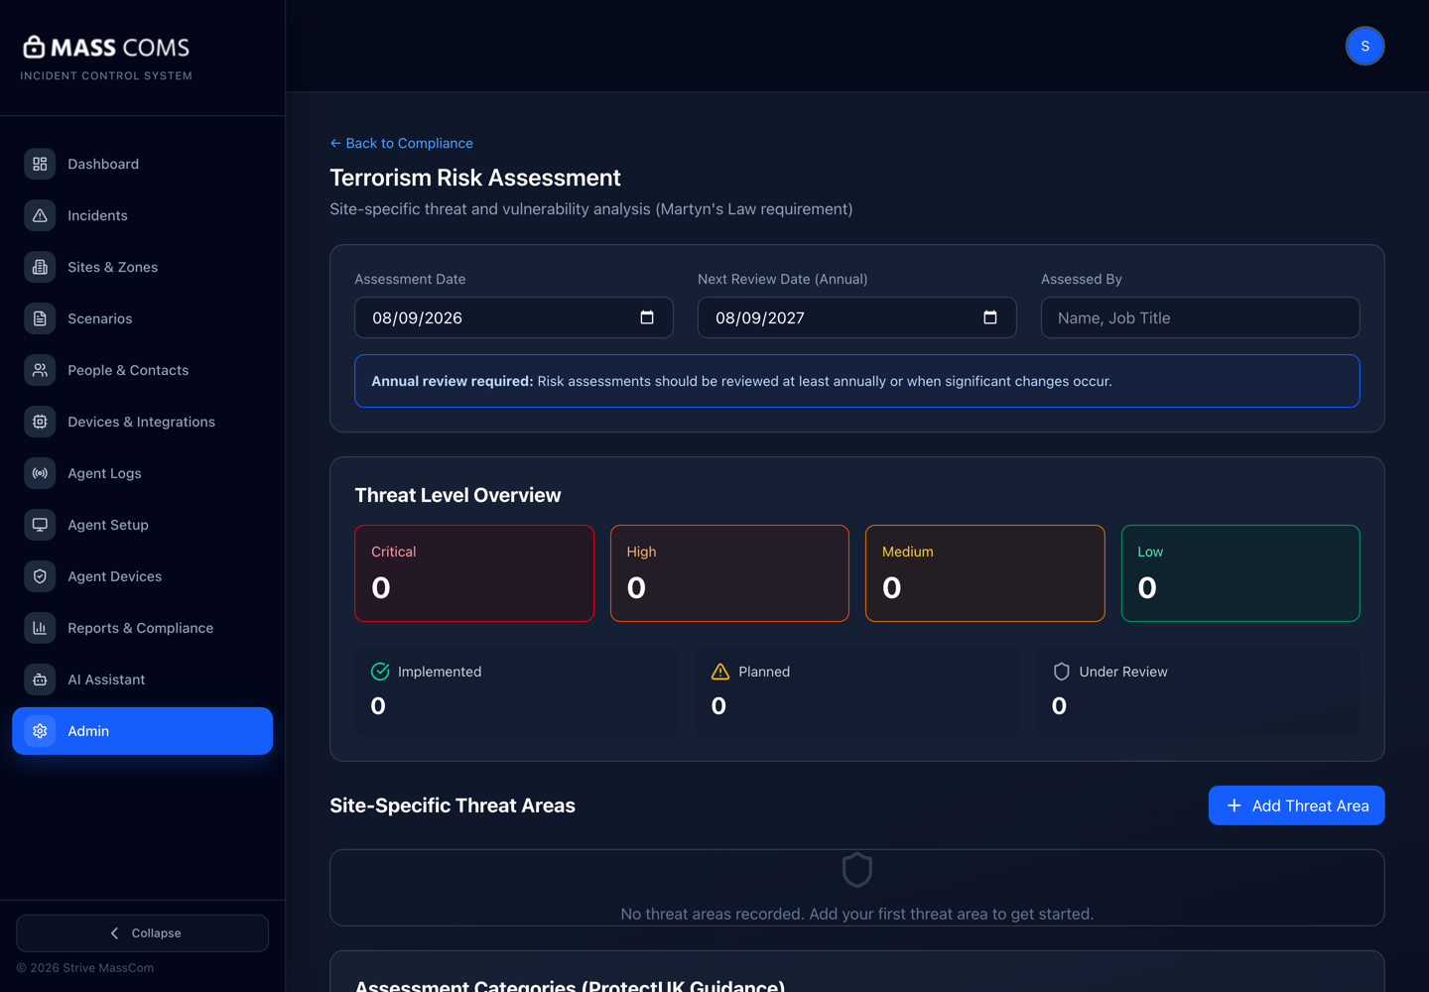Image resolution: width=1429 pixels, height=992 pixels.
Task: Collapse the sidebar with Collapse button
Action: (143, 933)
